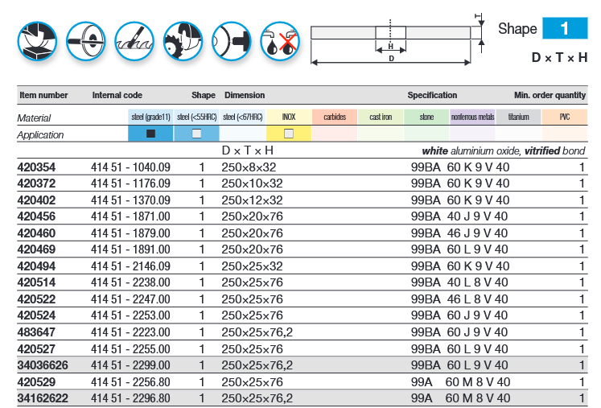601x408 pixels.
Task: Open item number 420354
Action: 37,167
